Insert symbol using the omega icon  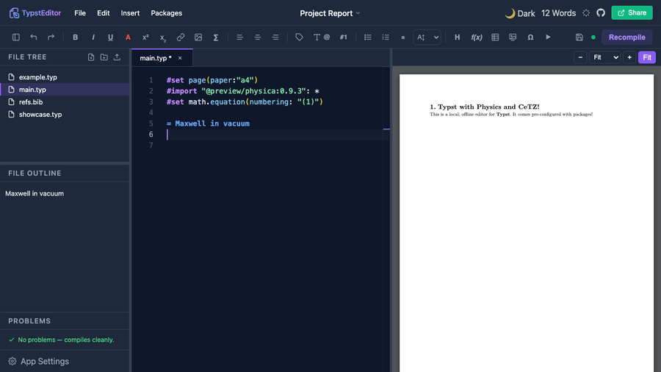tap(530, 37)
